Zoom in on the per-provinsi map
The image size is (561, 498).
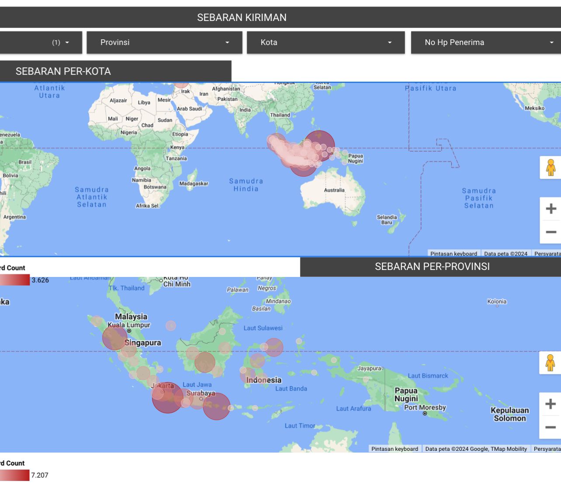coord(550,404)
